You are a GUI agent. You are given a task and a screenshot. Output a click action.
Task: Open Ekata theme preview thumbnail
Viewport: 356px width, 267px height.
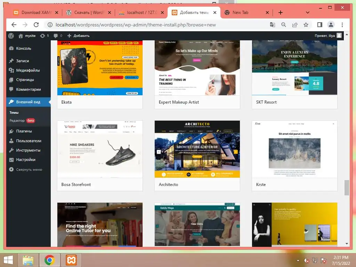(x=100, y=68)
